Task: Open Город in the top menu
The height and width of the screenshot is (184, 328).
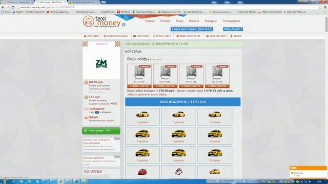Action: (x=179, y=21)
